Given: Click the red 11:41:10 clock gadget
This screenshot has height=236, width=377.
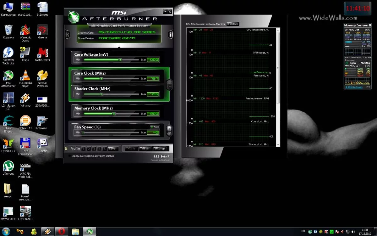Looking at the screenshot, I should 358,9.
